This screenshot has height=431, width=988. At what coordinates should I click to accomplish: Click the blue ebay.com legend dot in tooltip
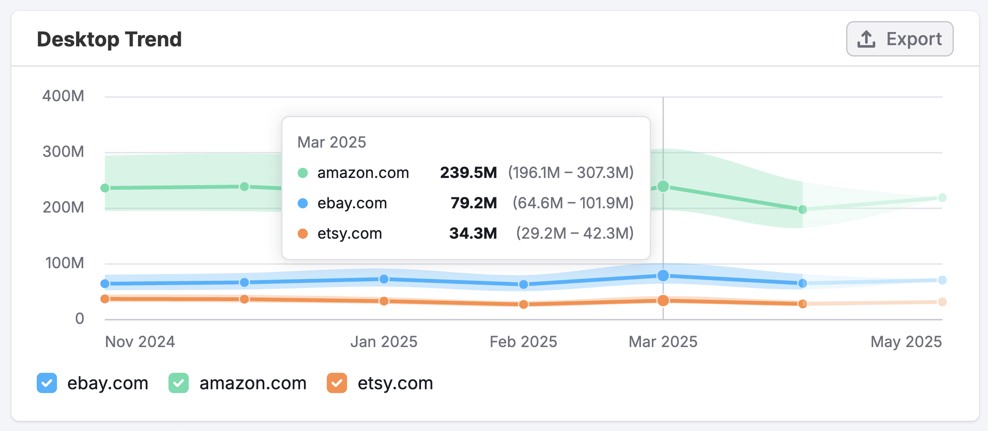tap(302, 203)
